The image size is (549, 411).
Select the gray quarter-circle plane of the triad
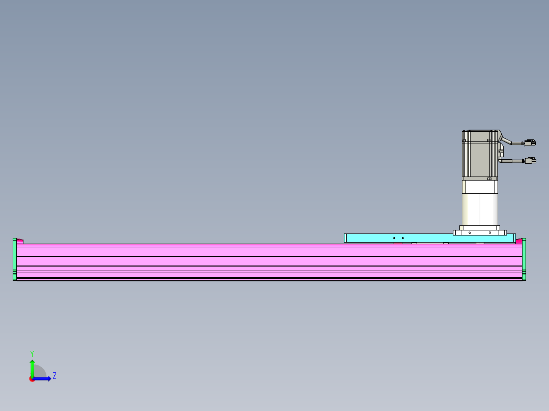(40, 371)
